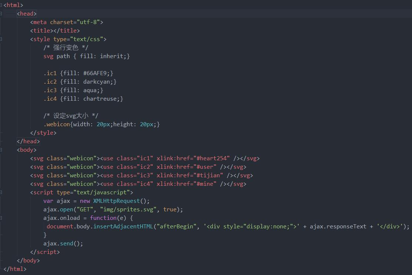412x275 pixels.
Task: Click the "onload" property
Action: coord(70,218)
